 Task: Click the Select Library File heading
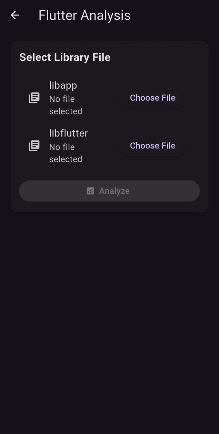(64, 57)
